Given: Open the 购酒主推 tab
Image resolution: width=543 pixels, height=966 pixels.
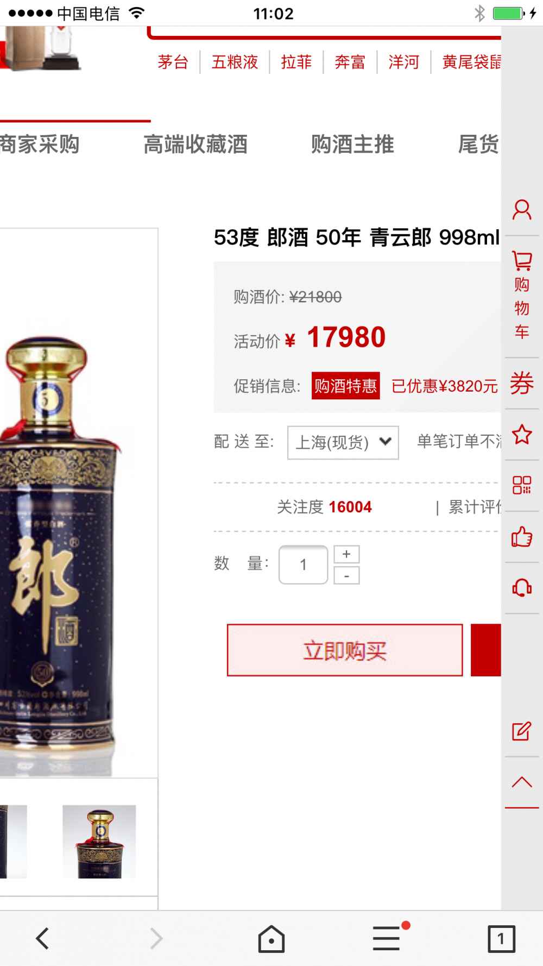Looking at the screenshot, I should coord(352,145).
